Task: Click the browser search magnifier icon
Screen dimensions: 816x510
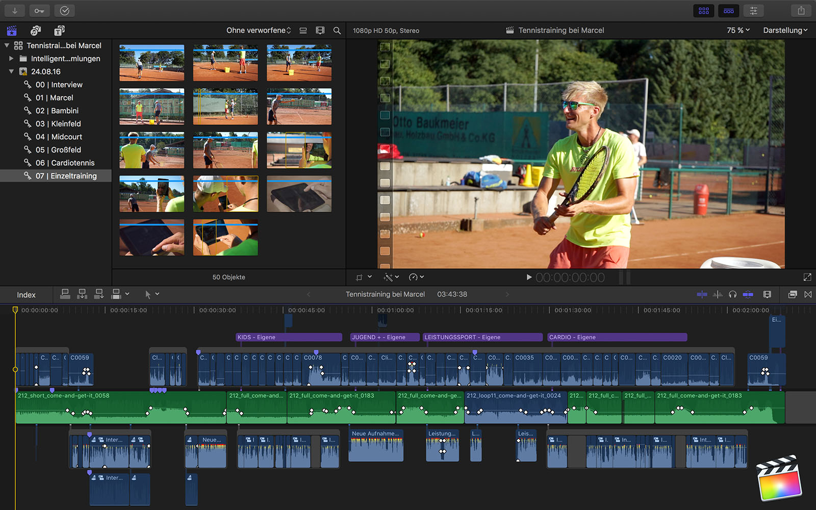Action: pos(337,31)
